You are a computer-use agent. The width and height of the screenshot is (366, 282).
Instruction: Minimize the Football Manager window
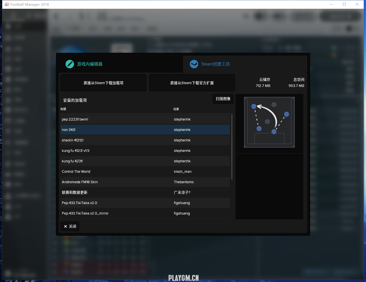coord(332,4)
